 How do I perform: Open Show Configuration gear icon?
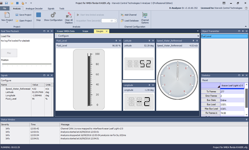pos(53,15)
